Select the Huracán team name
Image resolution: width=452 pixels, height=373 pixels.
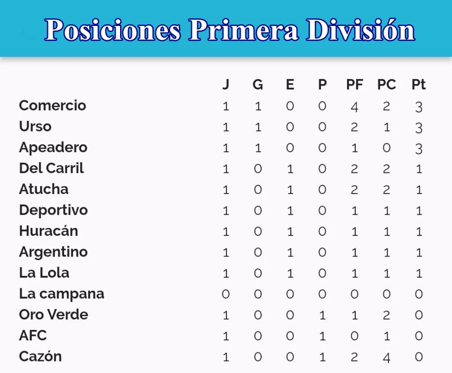click(49, 231)
